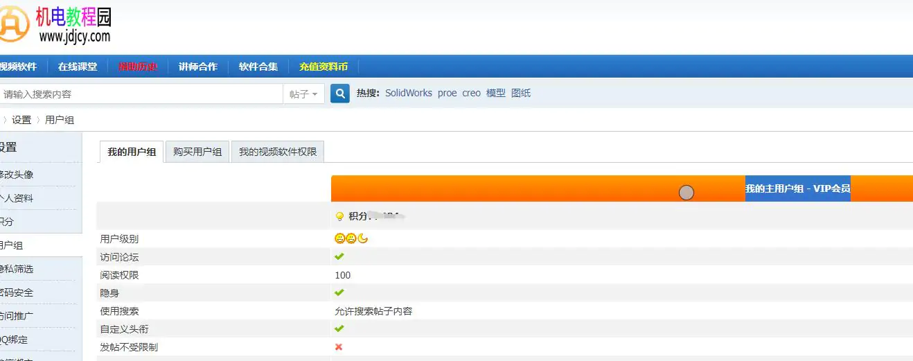Click the red cross for 发帖不受限制
The image size is (913, 361).
[339, 346]
